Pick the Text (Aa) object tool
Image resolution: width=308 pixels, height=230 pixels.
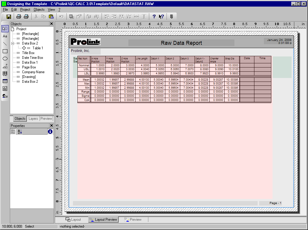pyautogui.click(x=5, y=36)
